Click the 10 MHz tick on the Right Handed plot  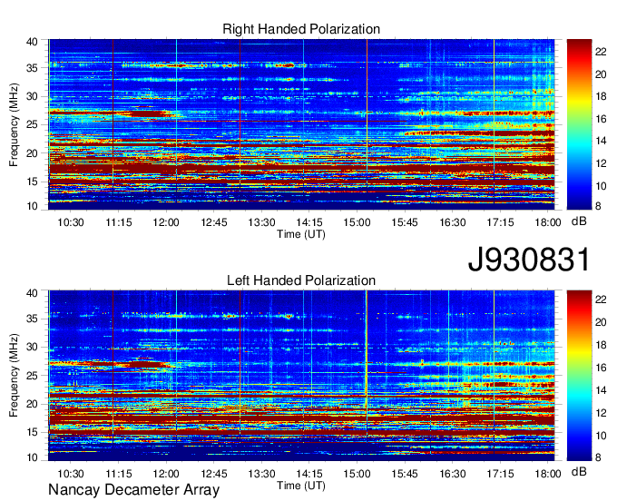[32, 206]
